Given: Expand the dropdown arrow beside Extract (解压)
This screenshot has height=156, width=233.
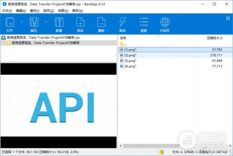Looking at the screenshot, I should tap(46, 22).
